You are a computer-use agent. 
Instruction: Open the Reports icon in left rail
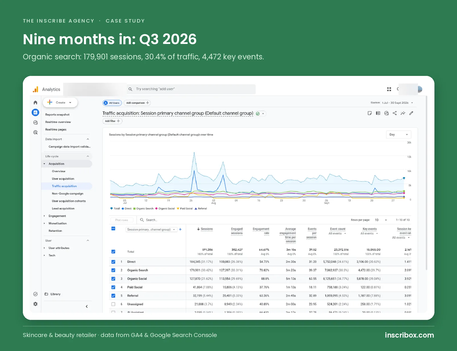tap(35, 112)
